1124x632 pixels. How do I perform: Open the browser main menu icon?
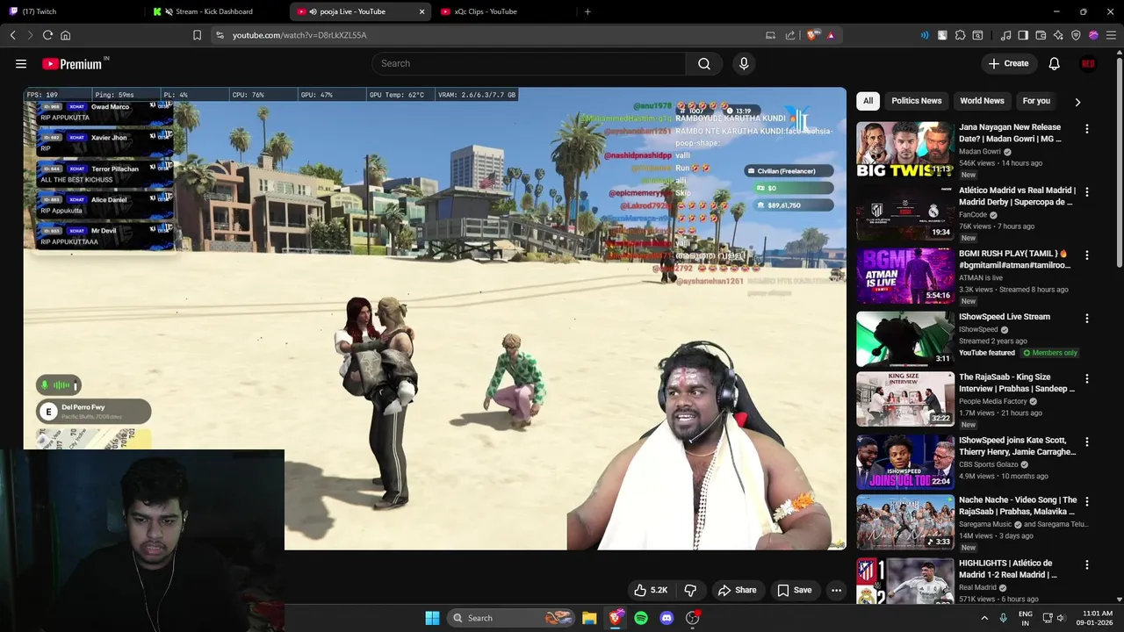[1111, 35]
